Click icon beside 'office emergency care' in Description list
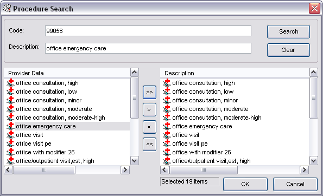Image resolution: width=323 pixels, height=196 pixels. pos(167,126)
